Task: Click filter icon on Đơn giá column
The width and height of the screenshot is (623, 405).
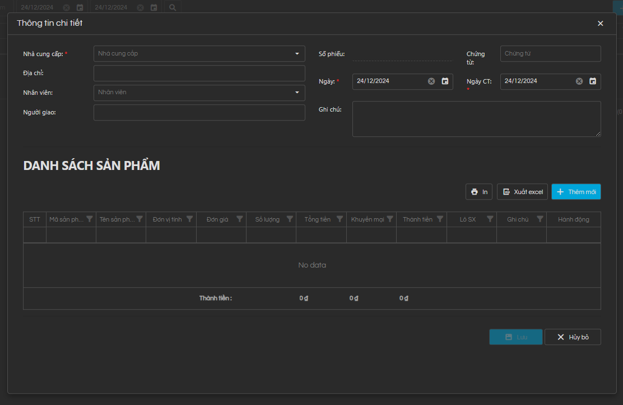Action: [x=240, y=219]
